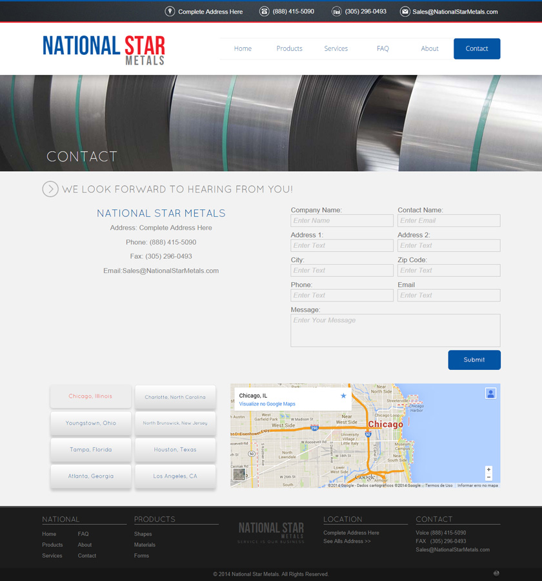Image resolution: width=542 pixels, height=581 pixels.
Task: Click Sales@NationalStarMetals.com in the footer
Action: coord(452,549)
